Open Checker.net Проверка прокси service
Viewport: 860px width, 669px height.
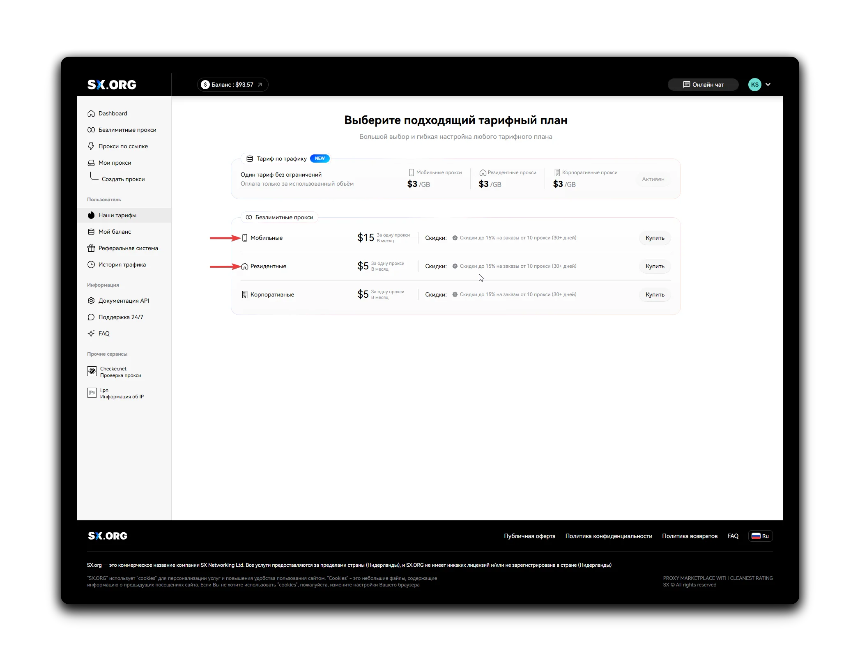[x=121, y=372]
